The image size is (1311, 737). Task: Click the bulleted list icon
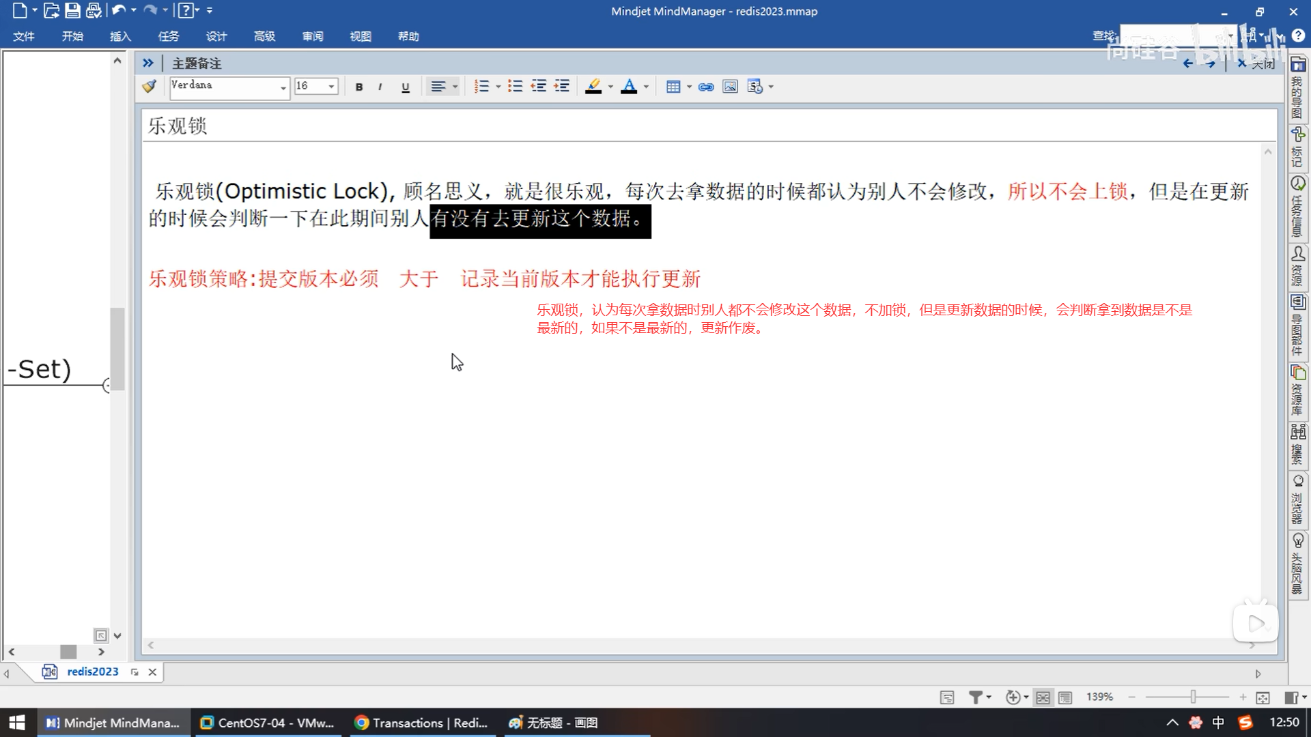[515, 87]
